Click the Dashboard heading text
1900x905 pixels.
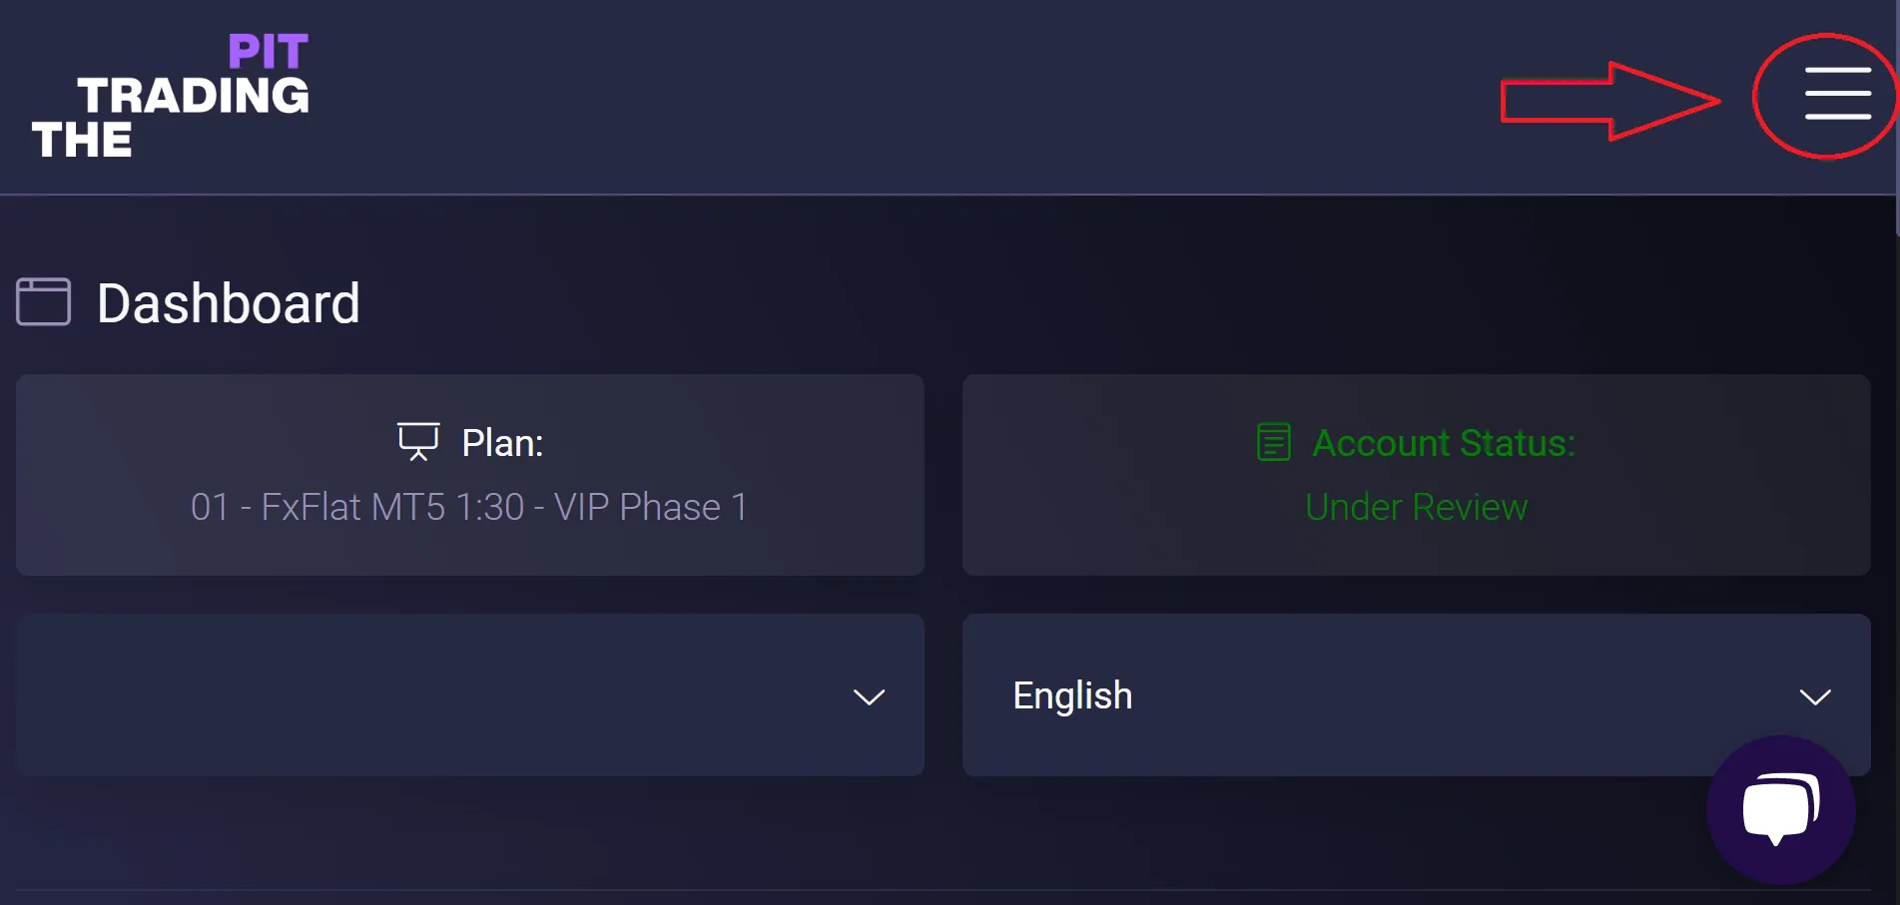click(x=229, y=303)
